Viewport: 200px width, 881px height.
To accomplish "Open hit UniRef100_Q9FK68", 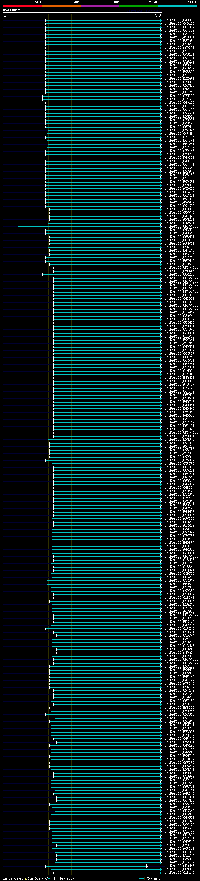I will (x=179, y=51).
